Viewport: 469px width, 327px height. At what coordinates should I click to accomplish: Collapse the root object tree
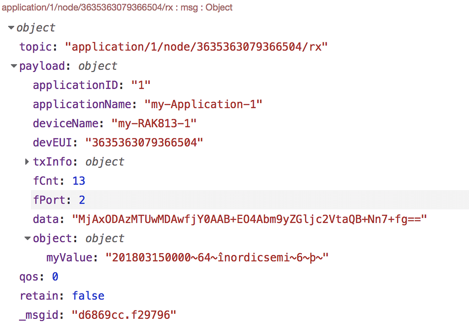tap(10, 27)
